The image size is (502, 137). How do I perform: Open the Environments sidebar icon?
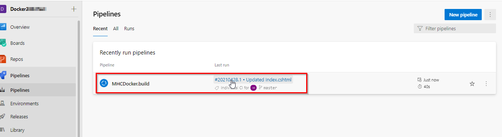(3, 103)
